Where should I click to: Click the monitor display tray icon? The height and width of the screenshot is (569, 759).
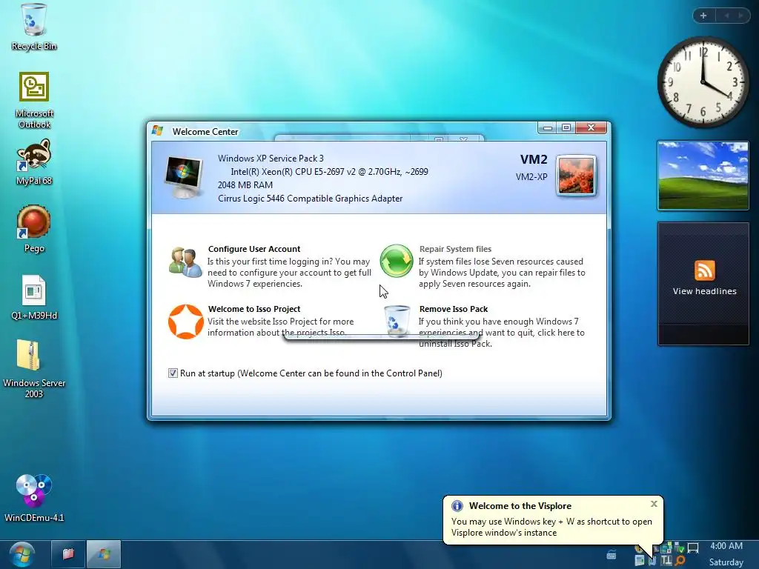point(693,548)
